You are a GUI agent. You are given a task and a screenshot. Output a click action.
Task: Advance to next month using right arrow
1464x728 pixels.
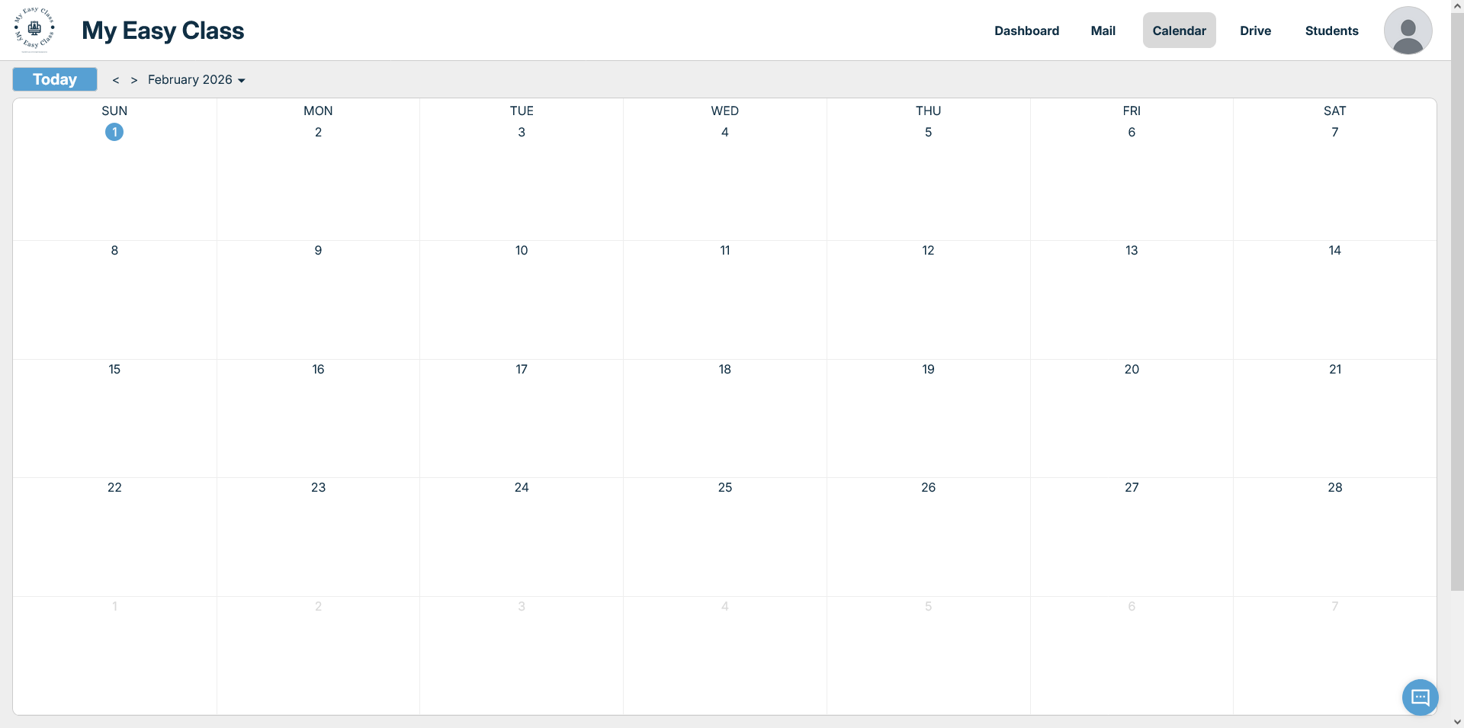pos(134,80)
